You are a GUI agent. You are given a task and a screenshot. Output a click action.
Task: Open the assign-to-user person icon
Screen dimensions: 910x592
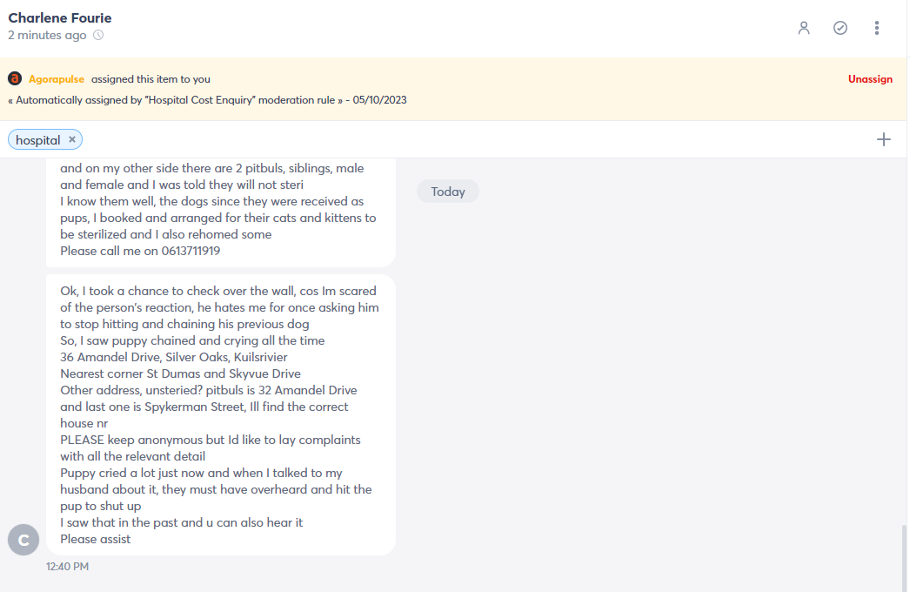point(803,28)
